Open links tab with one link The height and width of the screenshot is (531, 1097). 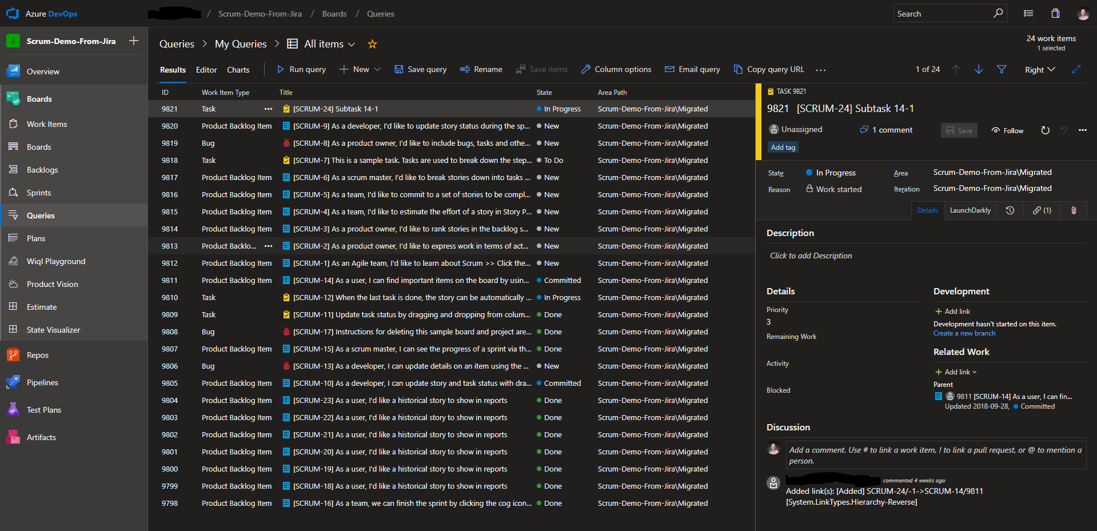1042,210
